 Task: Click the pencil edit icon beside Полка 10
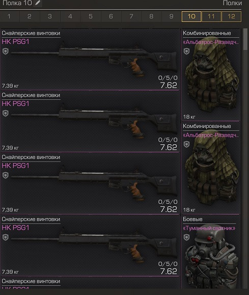(x=38, y=3)
